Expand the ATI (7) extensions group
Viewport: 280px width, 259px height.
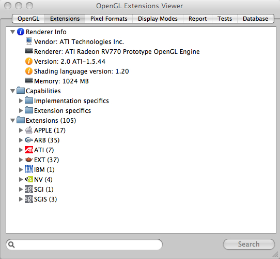tap(21, 150)
